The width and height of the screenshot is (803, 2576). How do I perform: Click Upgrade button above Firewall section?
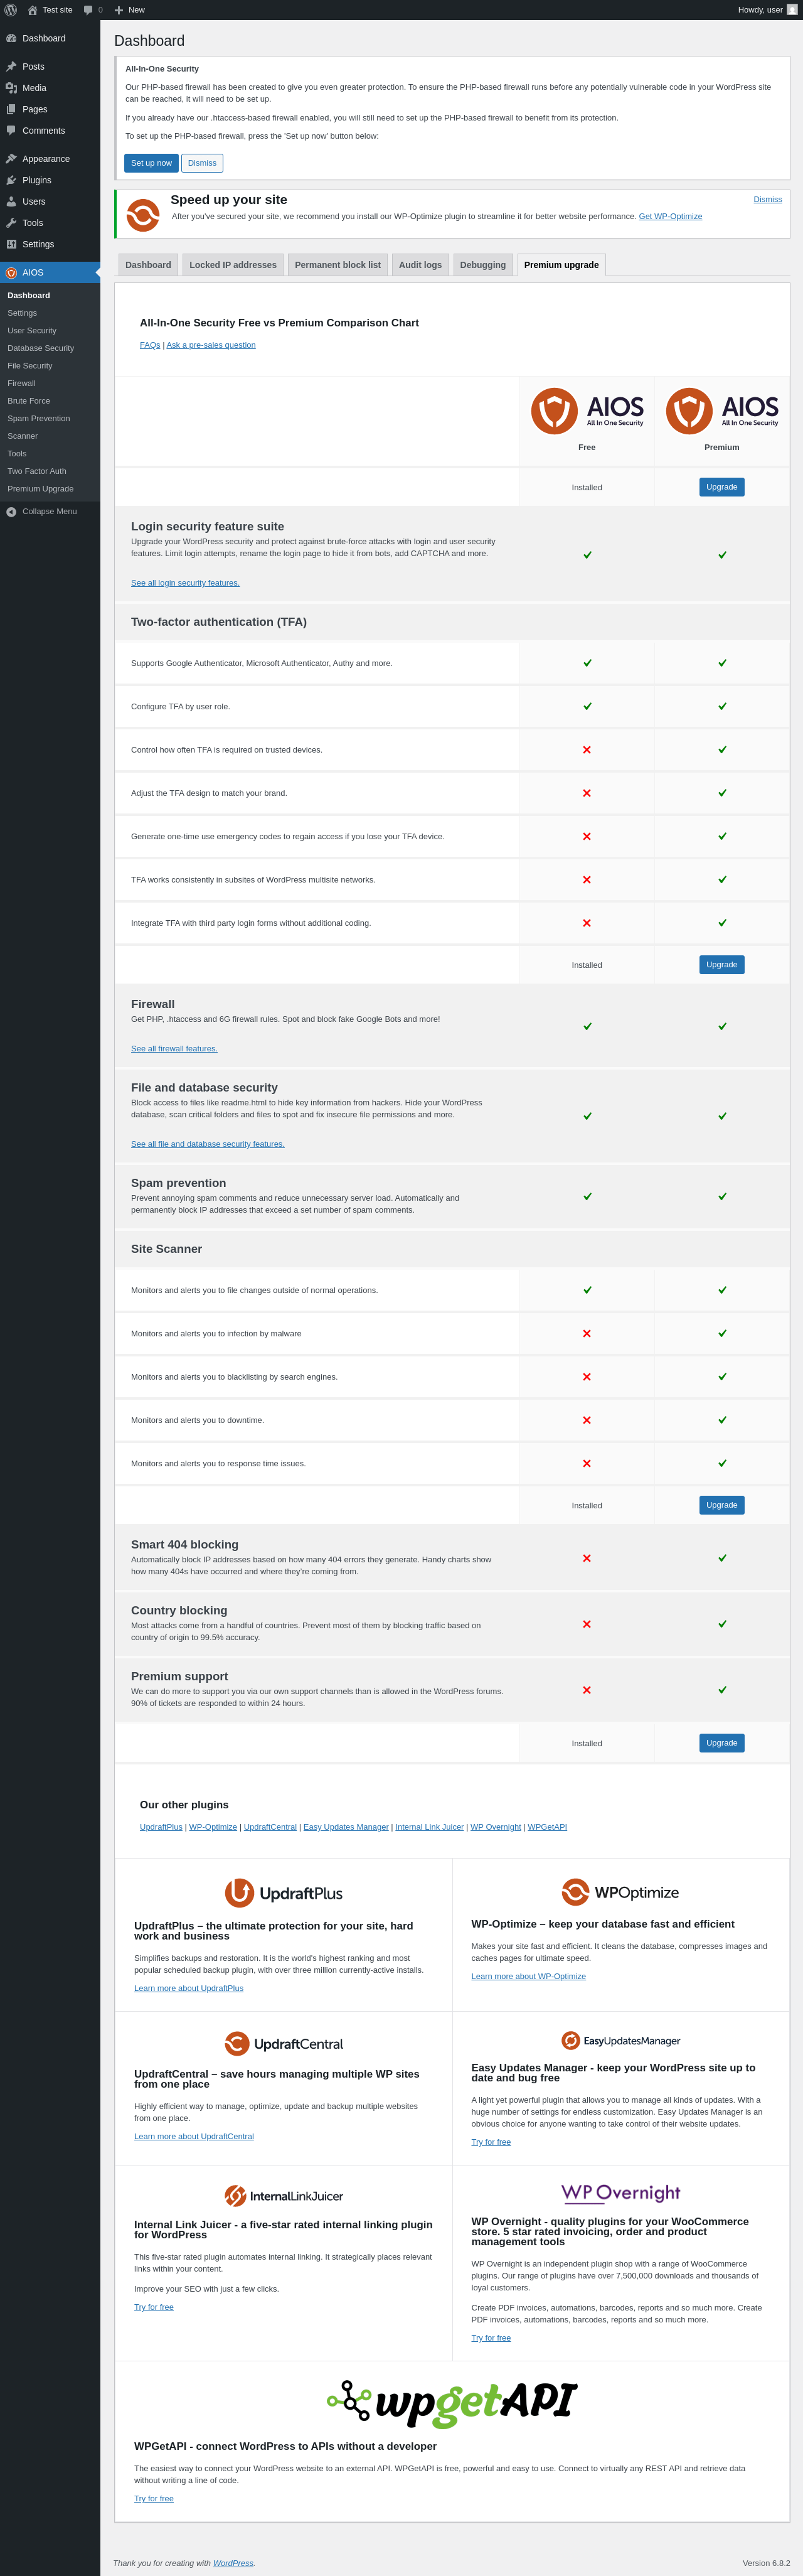pyautogui.click(x=722, y=965)
